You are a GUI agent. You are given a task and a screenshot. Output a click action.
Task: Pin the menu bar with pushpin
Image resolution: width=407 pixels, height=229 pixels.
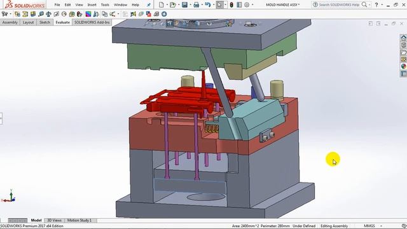pyautogui.click(x=148, y=4)
